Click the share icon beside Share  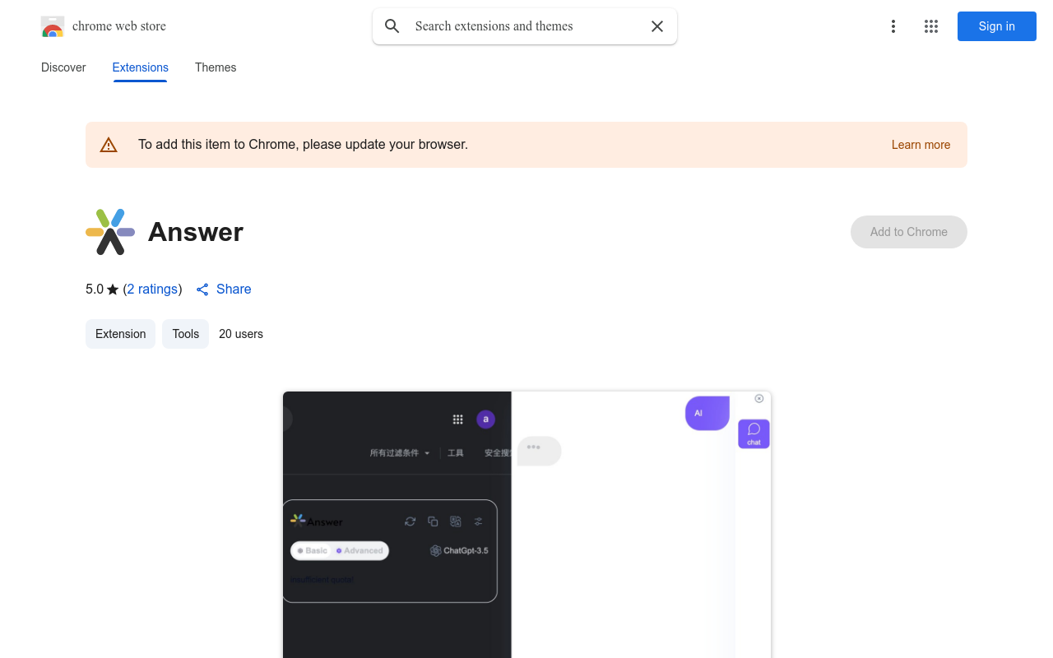pyautogui.click(x=202, y=290)
